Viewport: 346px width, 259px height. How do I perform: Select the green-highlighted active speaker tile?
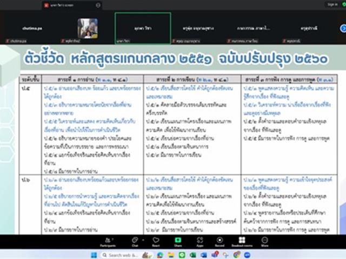coord(143,28)
